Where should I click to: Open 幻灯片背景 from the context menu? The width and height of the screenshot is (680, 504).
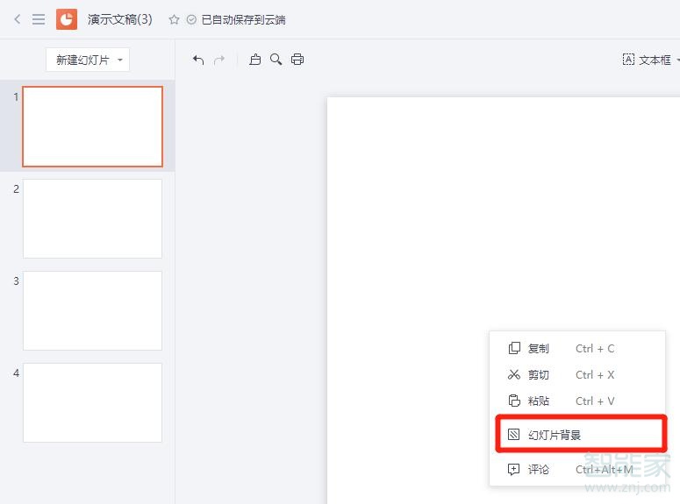point(555,435)
